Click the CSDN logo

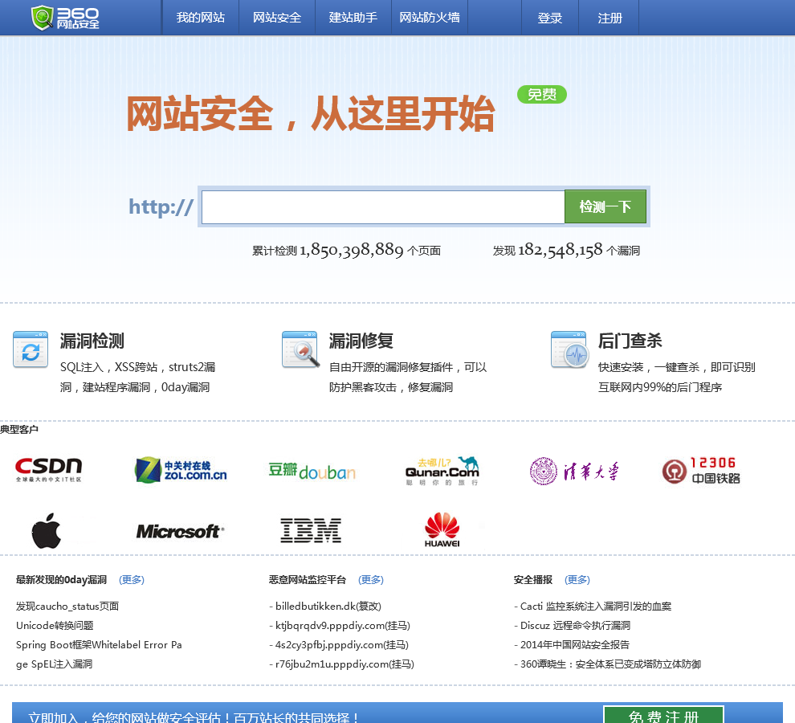pyautogui.click(x=49, y=470)
